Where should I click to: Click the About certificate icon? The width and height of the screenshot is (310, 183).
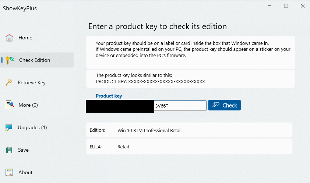pyautogui.click(x=9, y=172)
